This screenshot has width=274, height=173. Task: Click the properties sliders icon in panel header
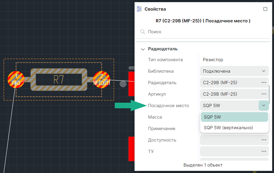tap(139, 9)
